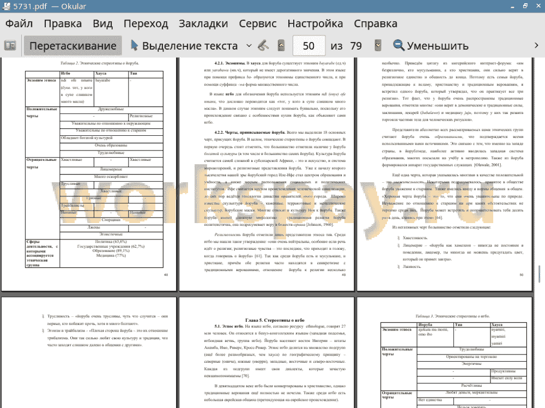Click page 49 with section 4.2.1 text
This screenshot has height=408, width=545.
[267, 174]
